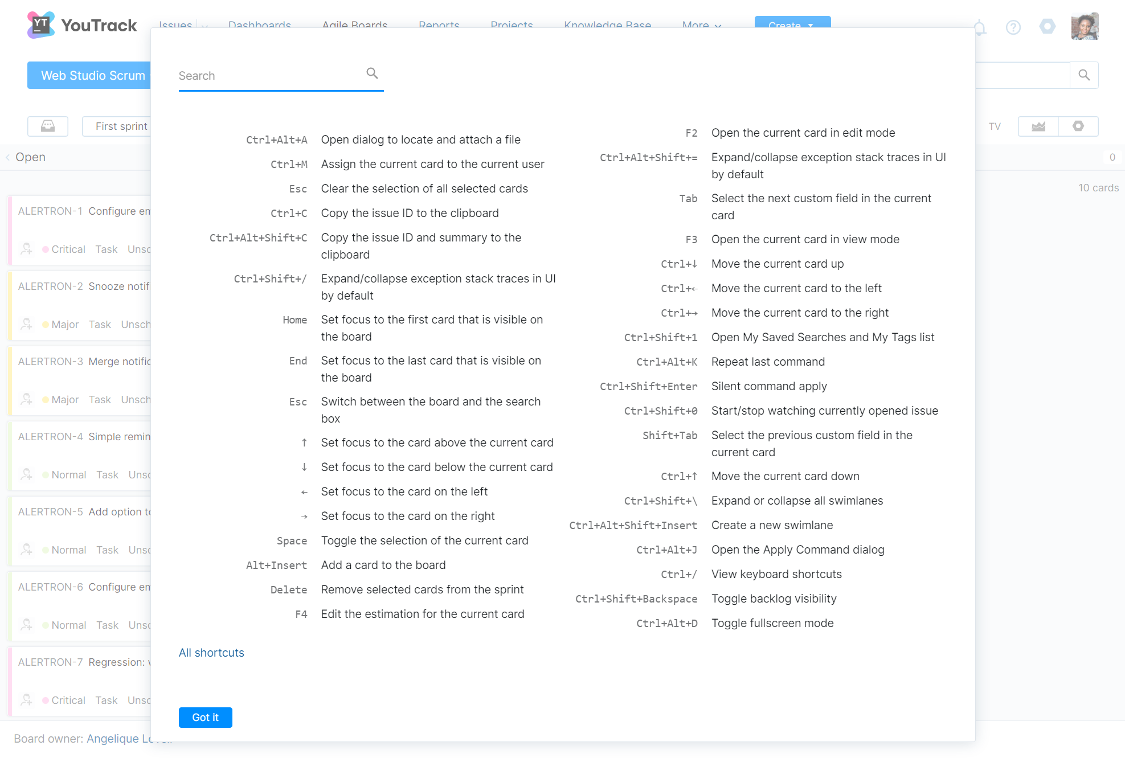Open the Web Studio Scrum board dropdown
This screenshot has width=1125, height=758.
click(x=92, y=76)
